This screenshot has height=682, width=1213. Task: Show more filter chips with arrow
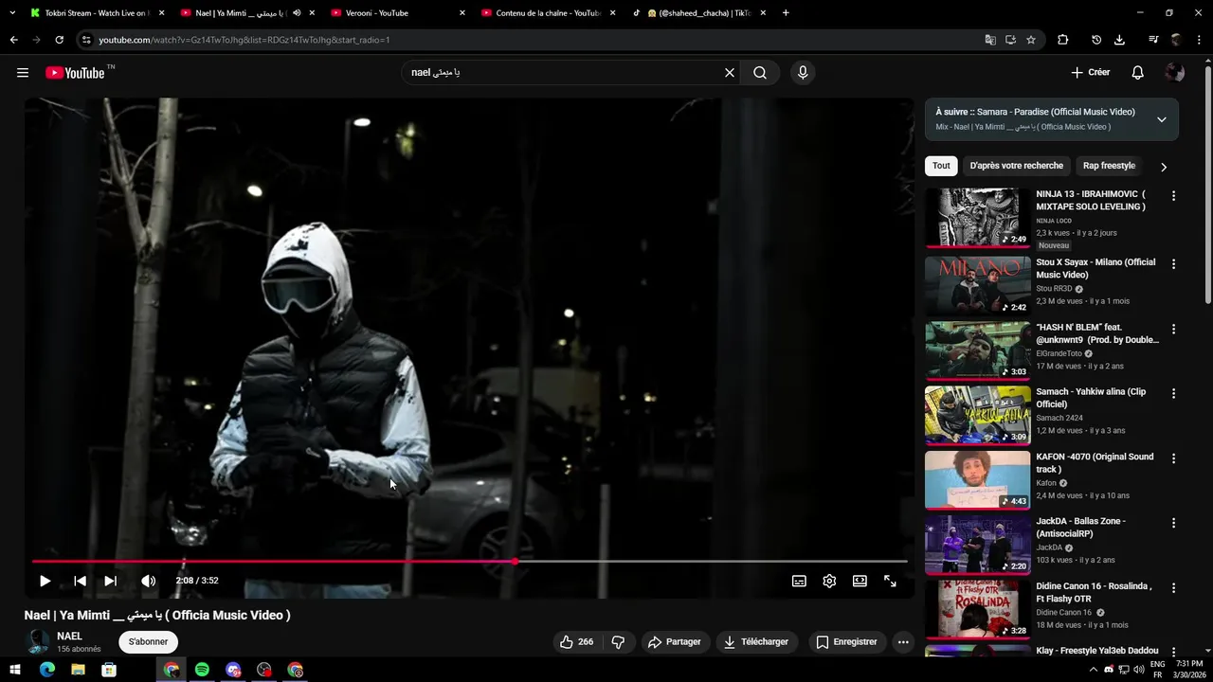pos(1164,167)
